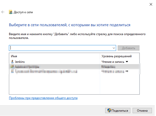
Task: Click the Чтение и запись permission text
Action: [x=113, y=62]
